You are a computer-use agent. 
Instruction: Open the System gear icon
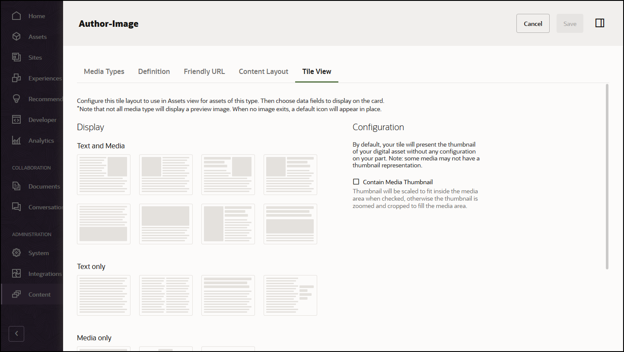point(16,253)
